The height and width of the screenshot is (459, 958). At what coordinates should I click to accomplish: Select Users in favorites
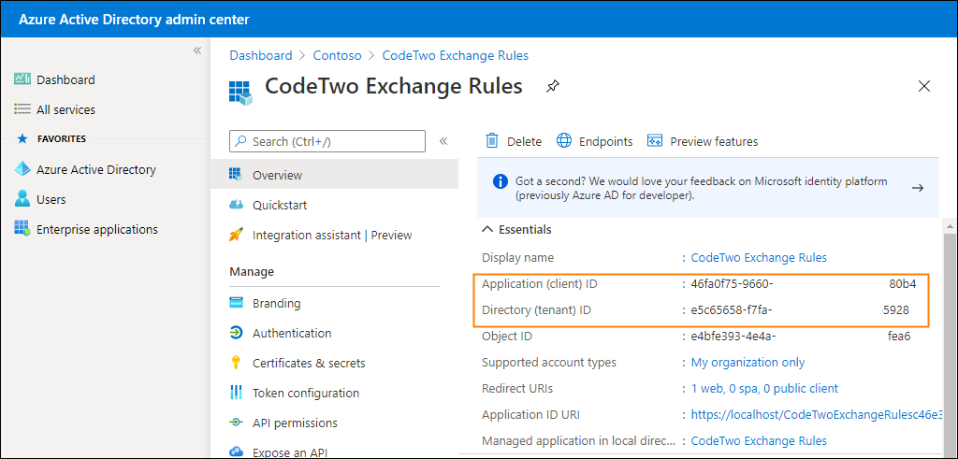51,200
